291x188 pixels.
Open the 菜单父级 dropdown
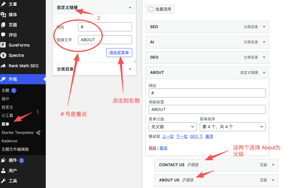[x=173, y=127]
